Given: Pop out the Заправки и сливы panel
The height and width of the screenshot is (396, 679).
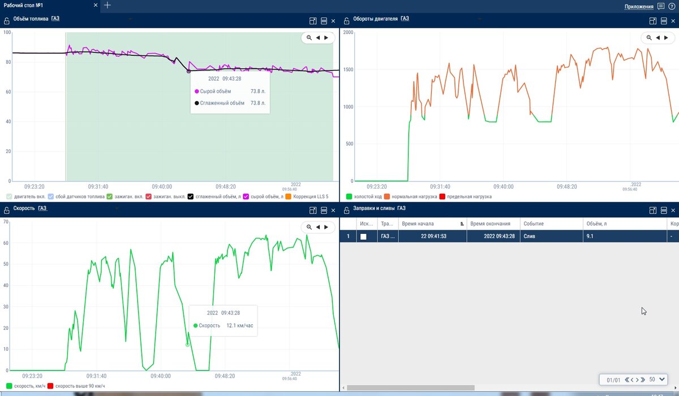Looking at the screenshot, I should click(652, 210).
